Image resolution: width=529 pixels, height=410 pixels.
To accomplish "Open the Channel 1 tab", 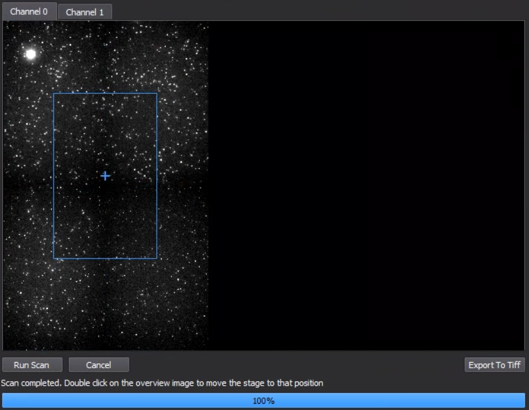I will 85,12.
